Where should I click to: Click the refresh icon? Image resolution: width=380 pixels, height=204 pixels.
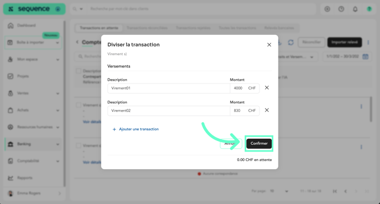click(x=291, y=43)
